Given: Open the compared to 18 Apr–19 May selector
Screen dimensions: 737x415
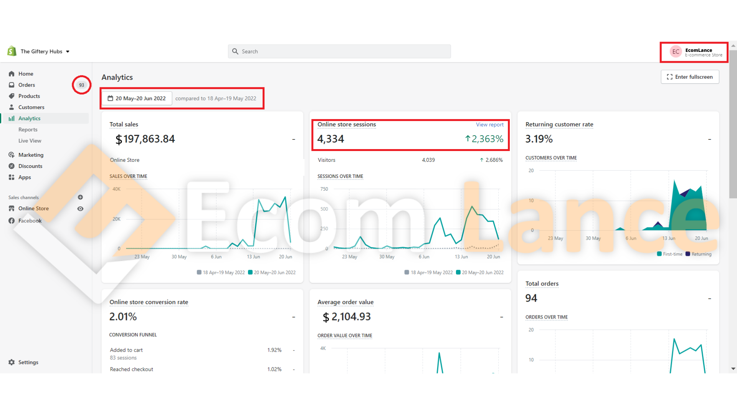Looking at the screenshot, I should coord(216,98).
